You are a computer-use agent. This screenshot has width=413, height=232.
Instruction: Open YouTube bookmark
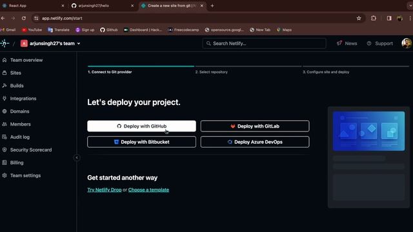[32, 30]
